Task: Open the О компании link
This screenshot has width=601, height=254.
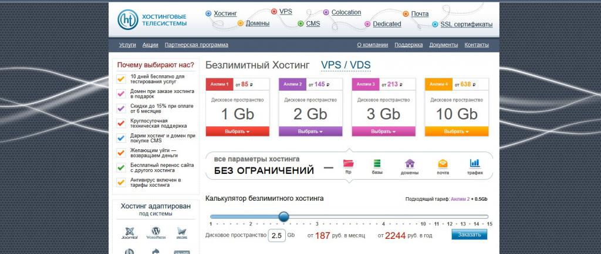Action: 373,44
